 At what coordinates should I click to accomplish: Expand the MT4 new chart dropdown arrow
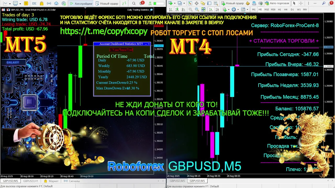(x=175, y=3)
